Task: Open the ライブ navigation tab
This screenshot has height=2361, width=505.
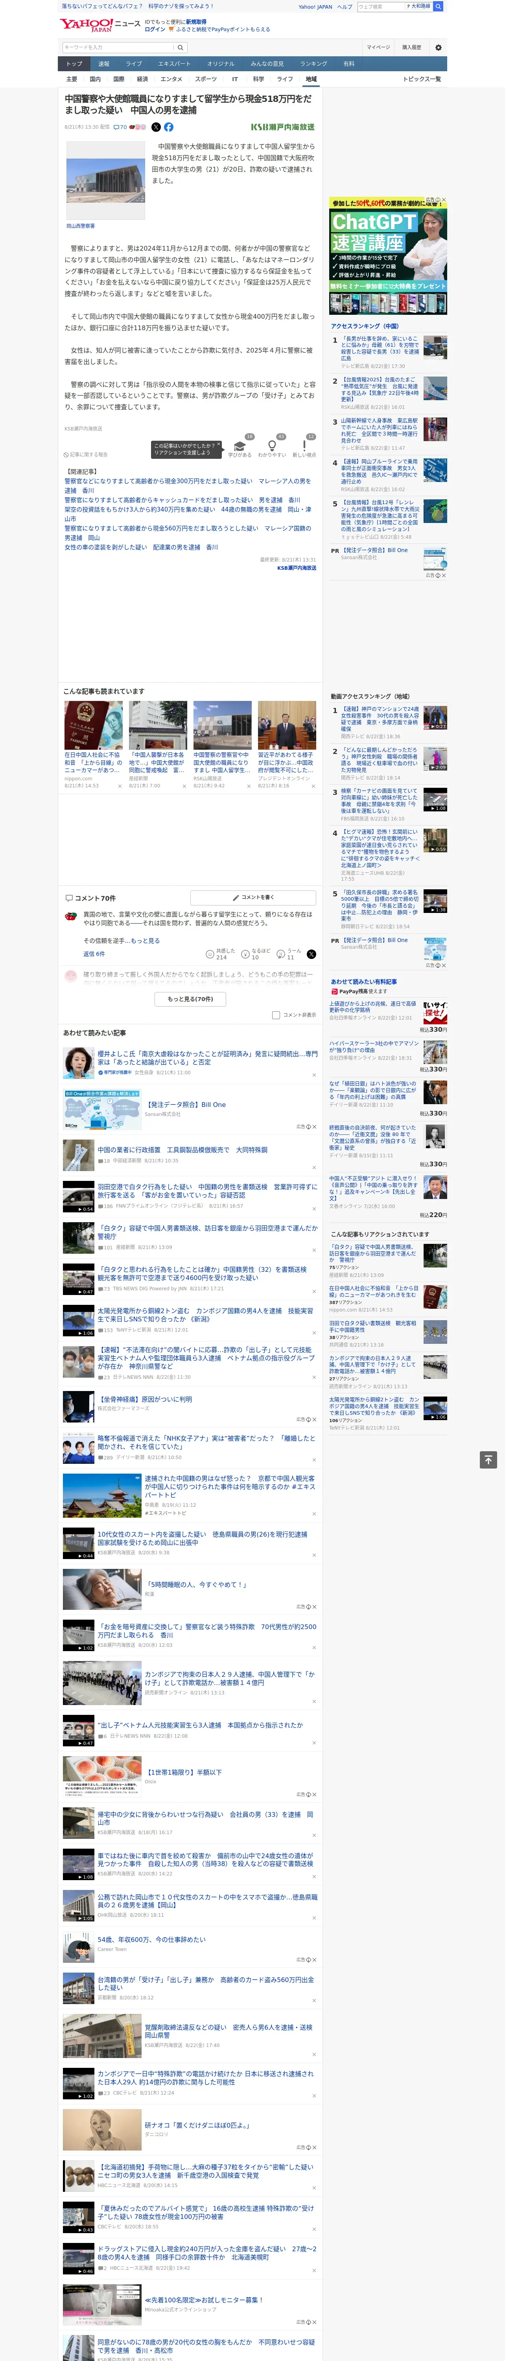Action: click(x=134, y=64)
